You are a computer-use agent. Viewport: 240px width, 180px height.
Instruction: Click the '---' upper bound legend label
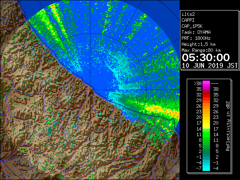(x=214, y=84)
